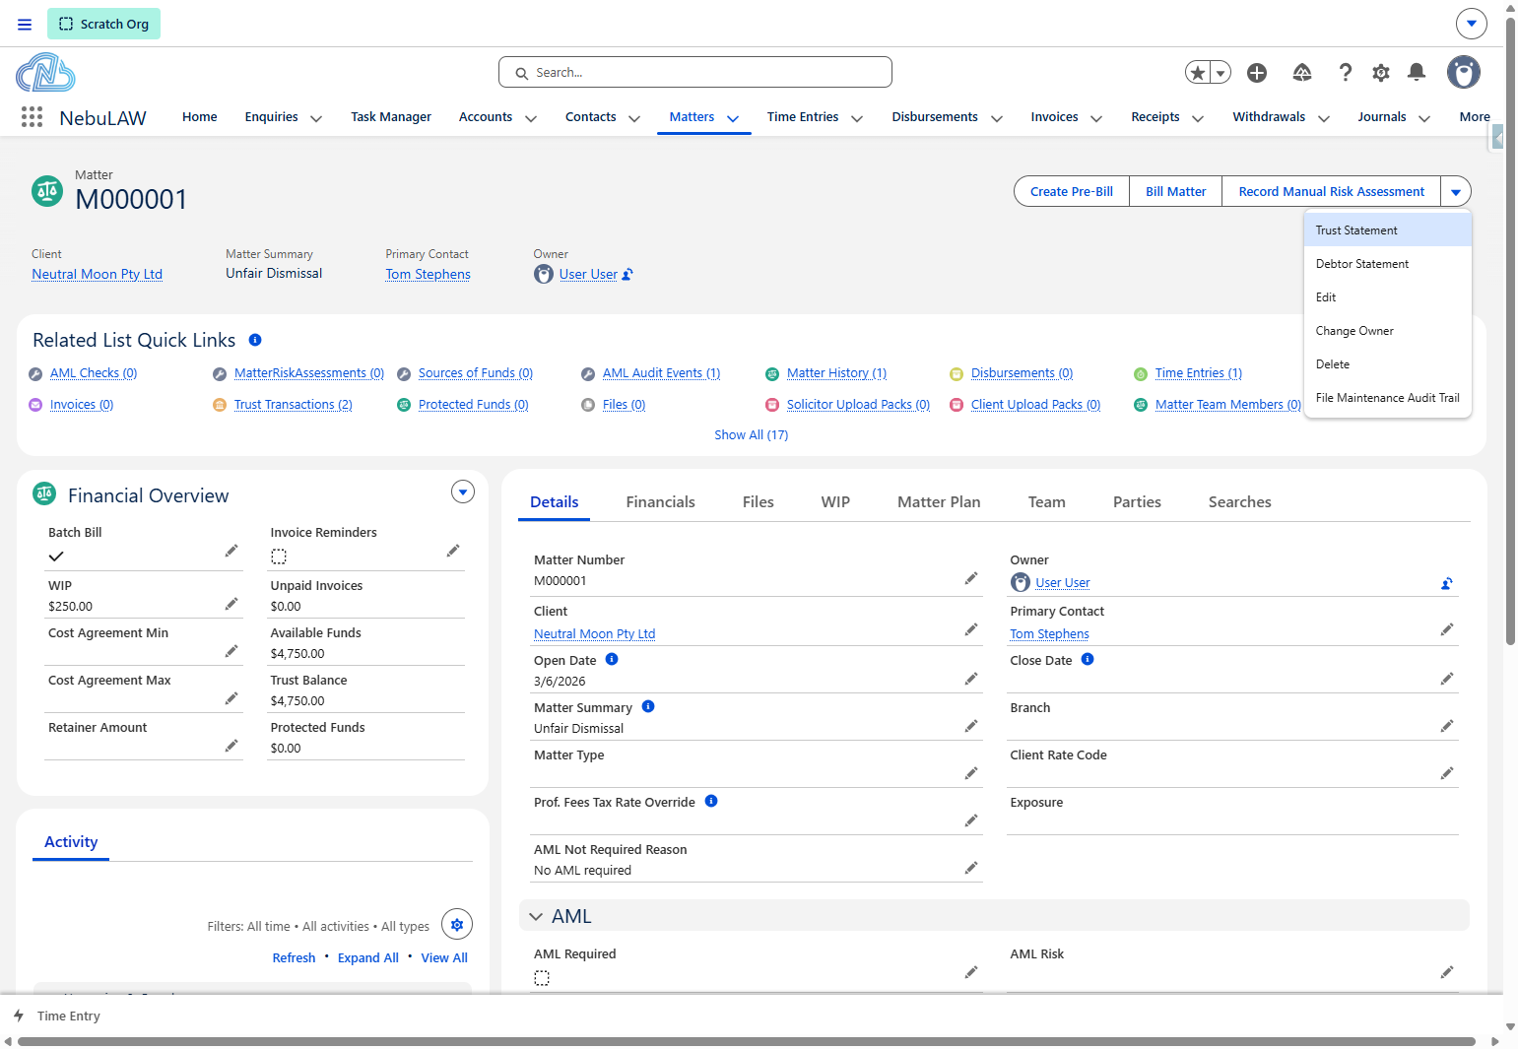Image resolution: width=1518 pixels, height=1049 pixels.
Task: Collapse the AML section
Action: click(x=536, y=916)
